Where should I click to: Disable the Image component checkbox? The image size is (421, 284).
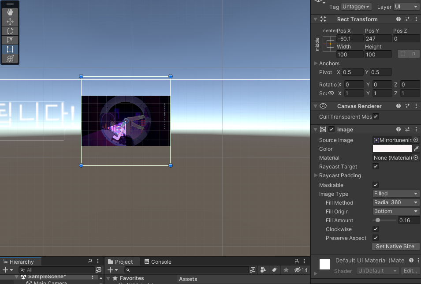point(332,129)
